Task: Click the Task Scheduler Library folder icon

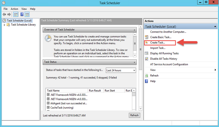Action: click(8, 25)
